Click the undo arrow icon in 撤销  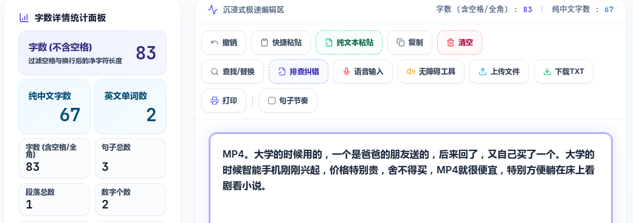point(215,42)
